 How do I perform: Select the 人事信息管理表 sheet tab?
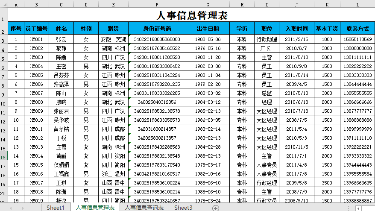tap(95, 208)
